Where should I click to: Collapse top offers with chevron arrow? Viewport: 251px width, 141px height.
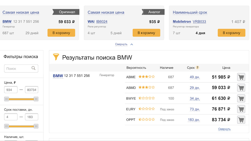click(132, 44)
